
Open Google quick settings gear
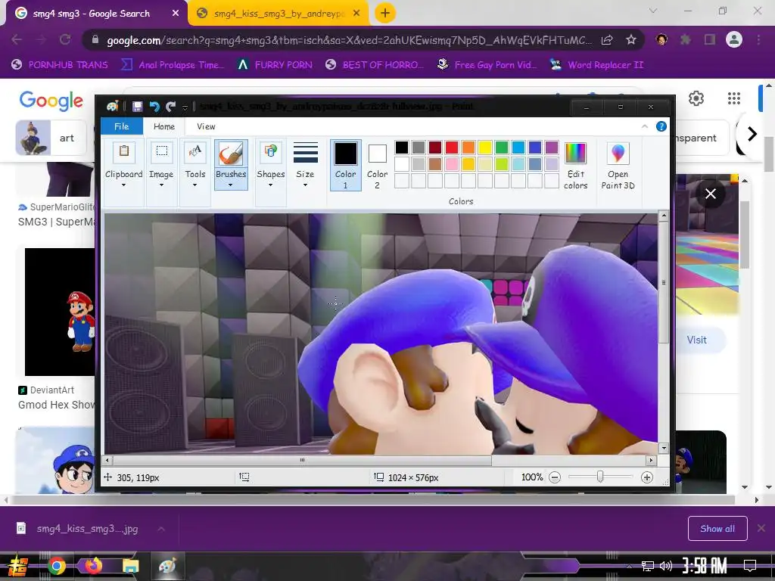point(696,98)
